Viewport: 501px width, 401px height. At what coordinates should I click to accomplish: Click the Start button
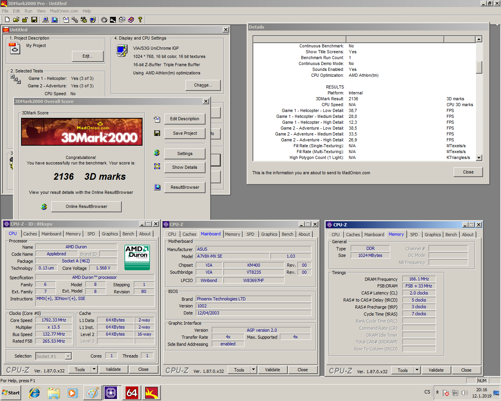coord(11,393)
